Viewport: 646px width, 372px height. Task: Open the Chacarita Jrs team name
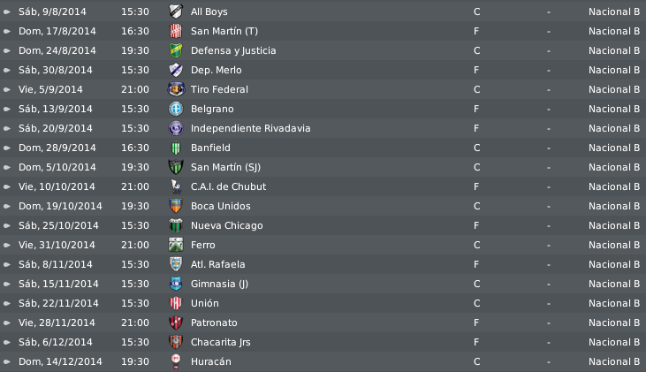[x=220, y=342]
